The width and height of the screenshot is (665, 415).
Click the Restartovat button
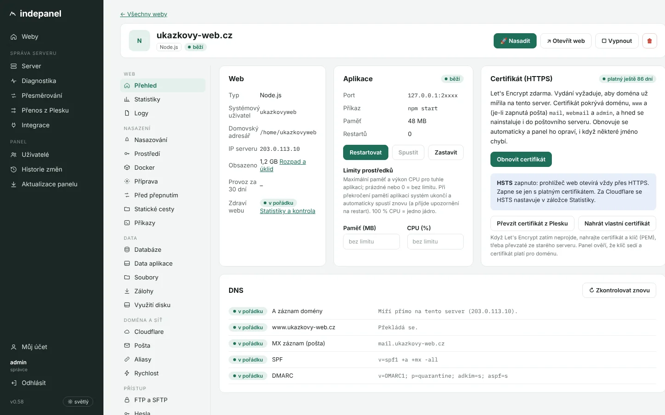click(365, 152)
